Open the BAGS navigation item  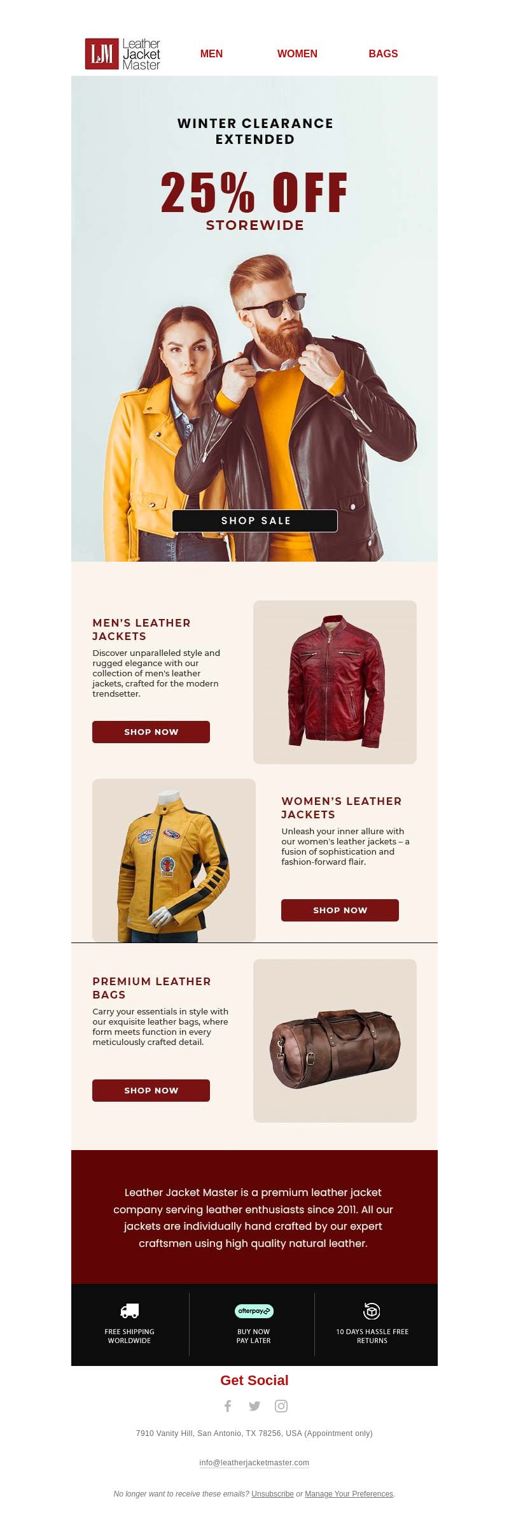383,53
